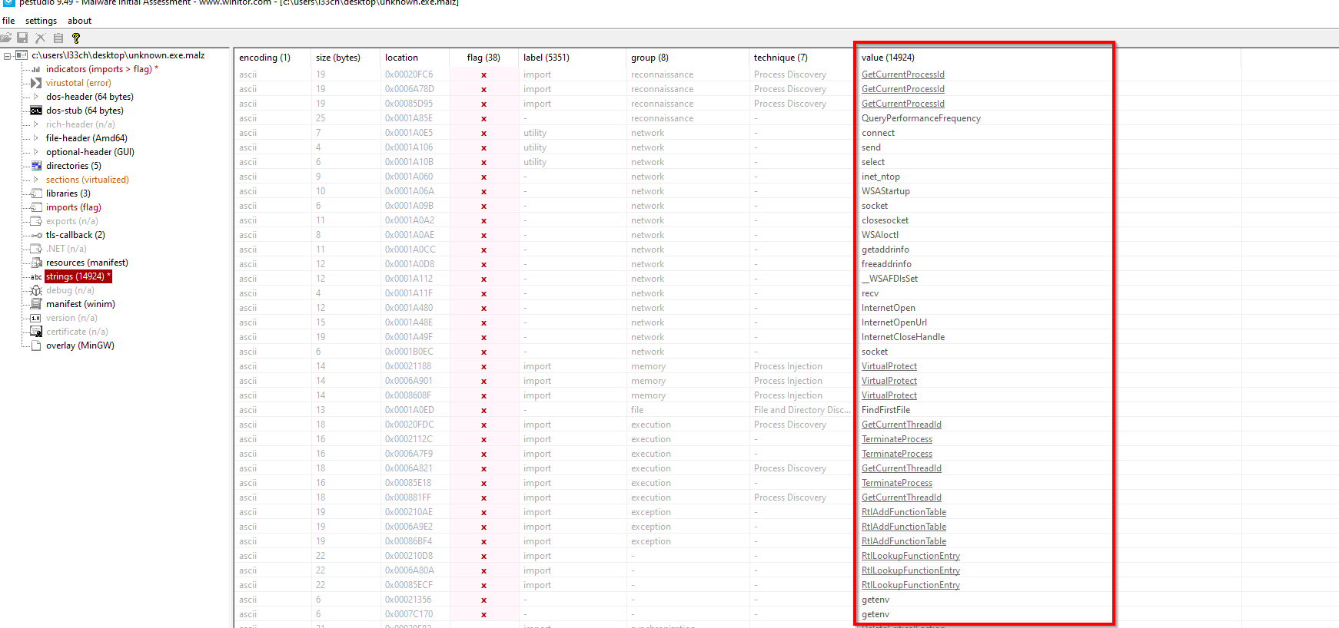This screenshot has width=1339, height=628.
Task: Expand the optional-header node
Action: [x=35, y=152]
